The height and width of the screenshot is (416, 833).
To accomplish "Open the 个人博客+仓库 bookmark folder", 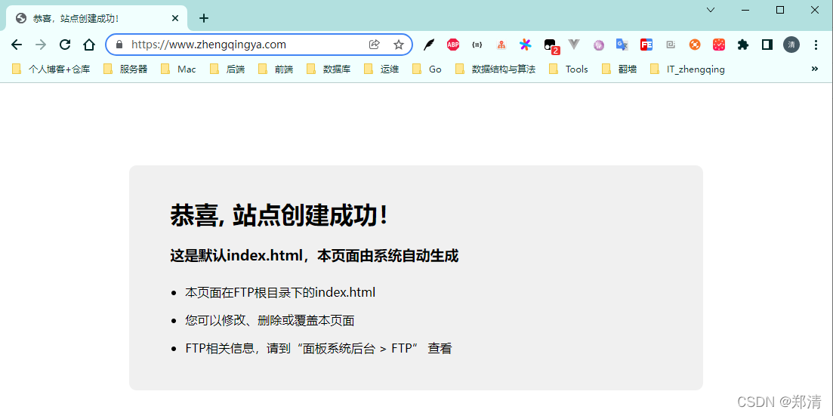I will point(51,69).
